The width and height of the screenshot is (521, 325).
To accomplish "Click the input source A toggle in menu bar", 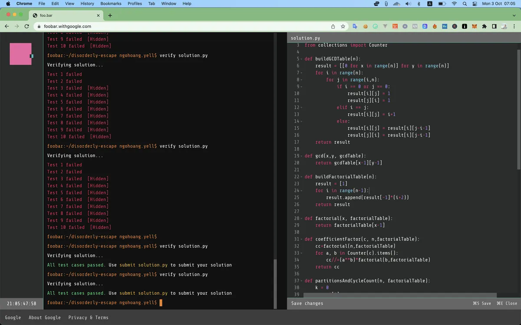I will click(430, 4).
